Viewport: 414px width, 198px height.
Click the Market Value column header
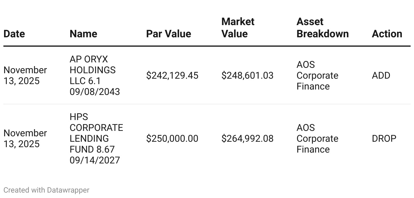coord(238,28)
